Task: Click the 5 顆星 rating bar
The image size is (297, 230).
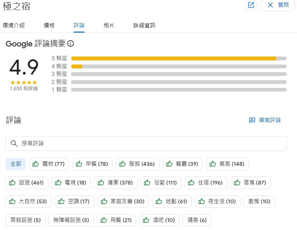Action: [179, 58]
